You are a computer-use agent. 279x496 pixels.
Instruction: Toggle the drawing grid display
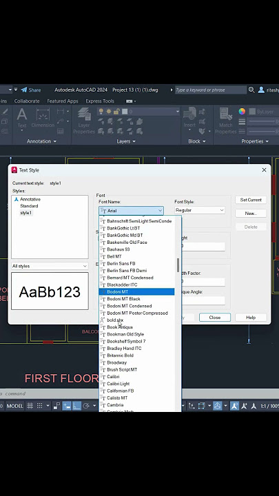coord(30,406)
